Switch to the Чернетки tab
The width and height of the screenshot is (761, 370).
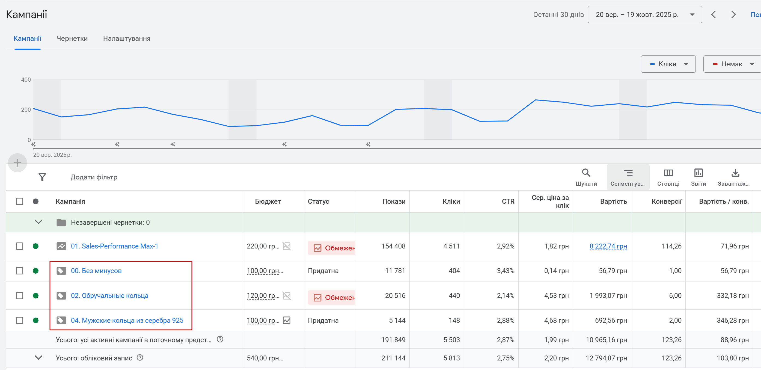(x=72, y=39)
